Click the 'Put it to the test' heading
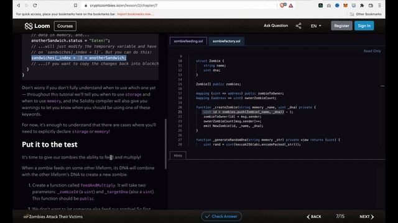Image resolution: width=398 pixels, height=223 pixels. pyautogui.click(x=50, y=144)
